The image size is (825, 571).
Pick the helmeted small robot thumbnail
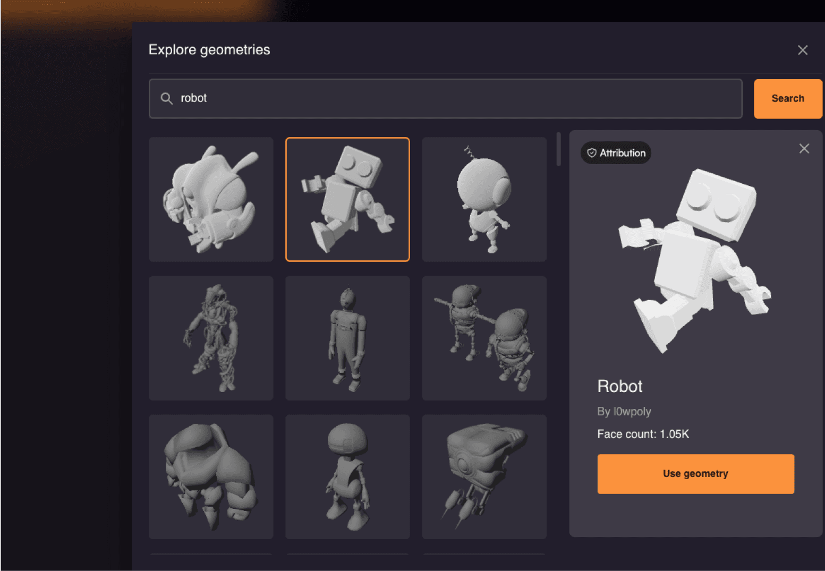[347, 476]
